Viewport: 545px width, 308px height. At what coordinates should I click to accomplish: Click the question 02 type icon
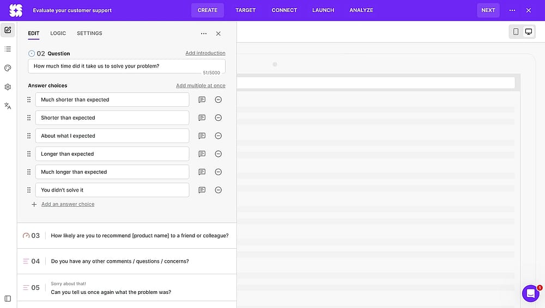[x=32, y=53]
